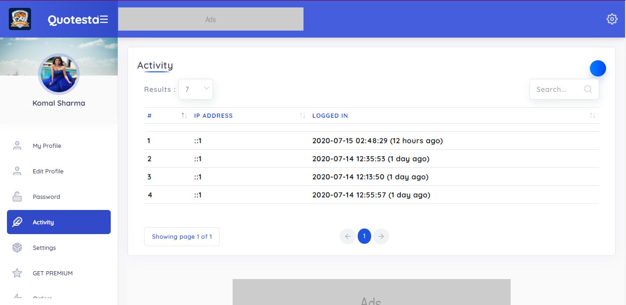Go to Edit Profile in sidebar
Viewport: 626px width, 305px height.
[x=48, y=171]
